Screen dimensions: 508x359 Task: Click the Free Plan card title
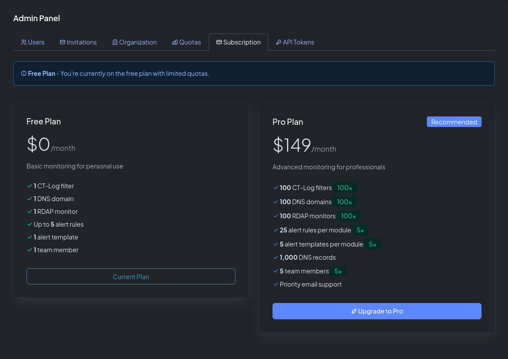point(44,121)
